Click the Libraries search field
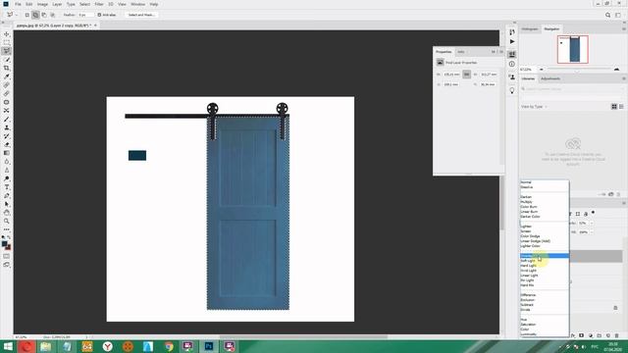 (x=573, y=89)
